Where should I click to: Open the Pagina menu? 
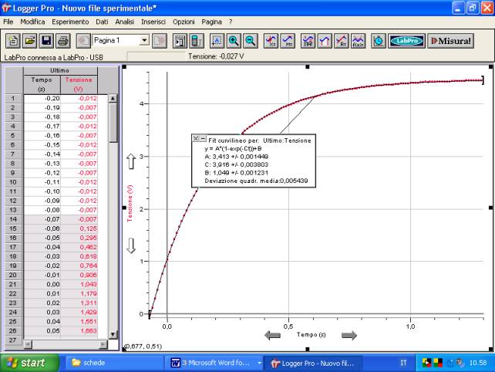211,22
